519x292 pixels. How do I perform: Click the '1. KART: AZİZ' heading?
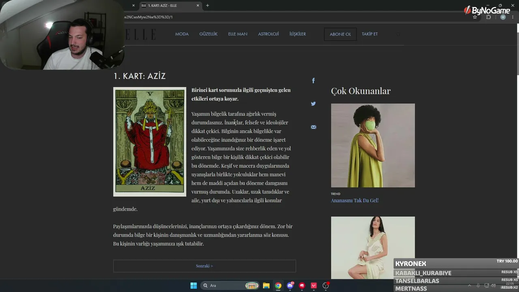(x=139, y=76)
